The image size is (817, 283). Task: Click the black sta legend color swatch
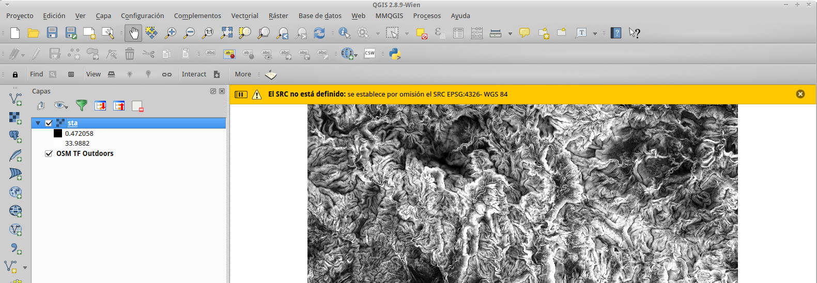point(58,133)
